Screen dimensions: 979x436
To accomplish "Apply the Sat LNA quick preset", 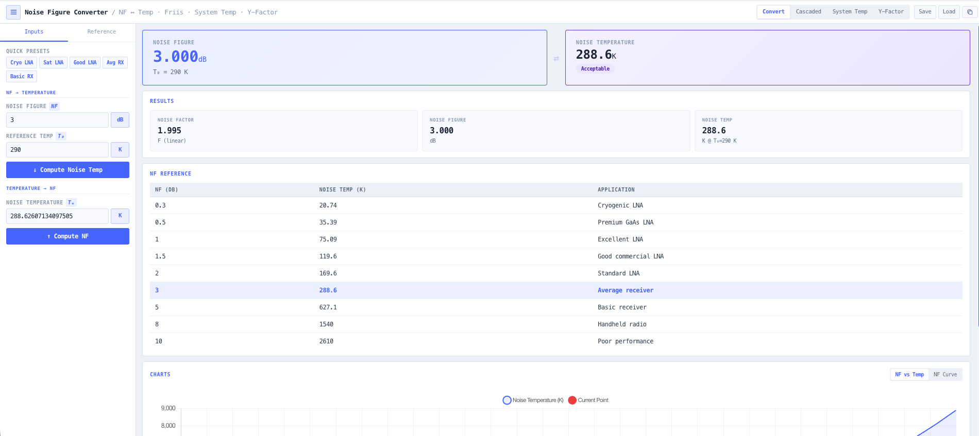I will [x=54, y=63].
